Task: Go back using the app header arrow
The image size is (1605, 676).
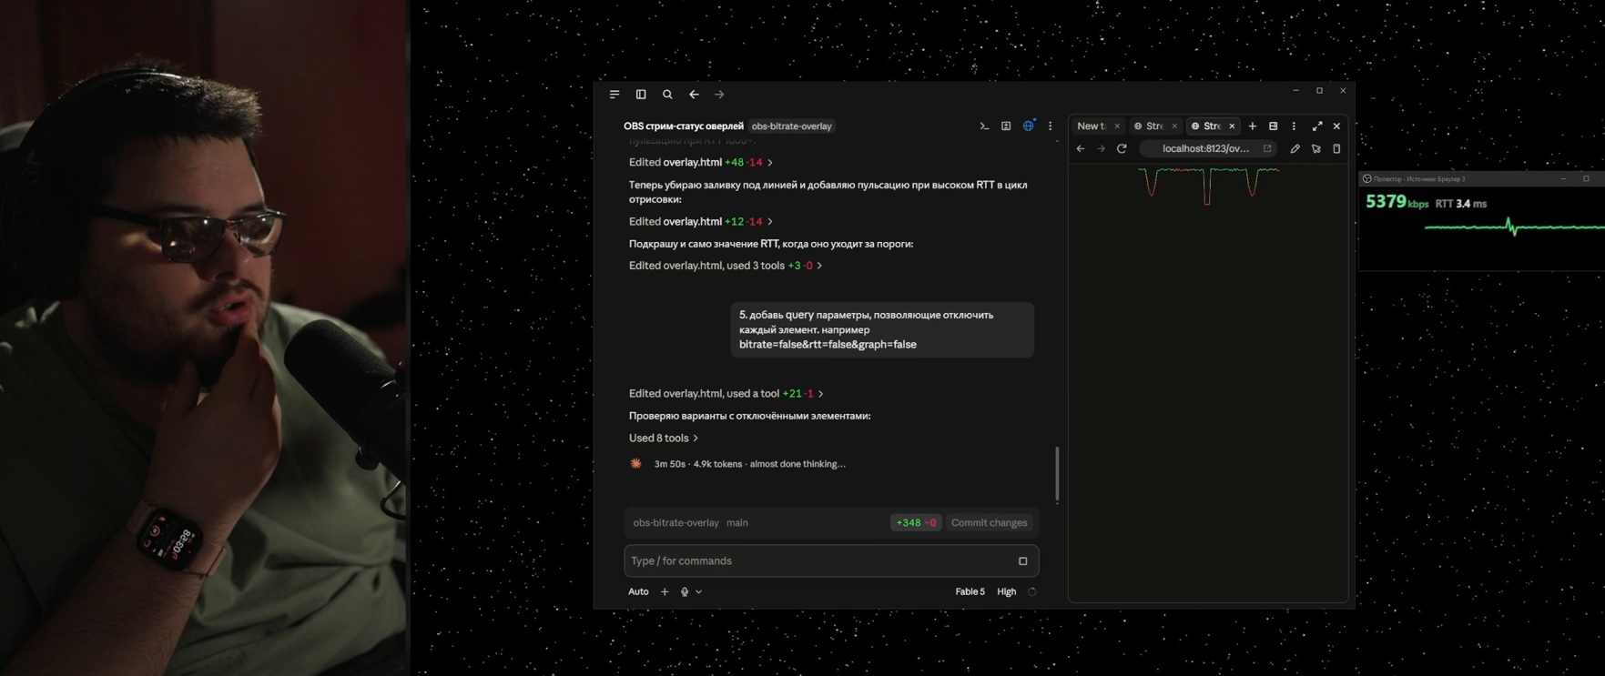Action: click(x=694, y=95)
